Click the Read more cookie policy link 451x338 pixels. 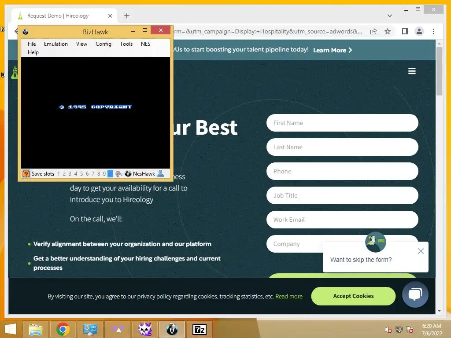(x=289, y=296)
